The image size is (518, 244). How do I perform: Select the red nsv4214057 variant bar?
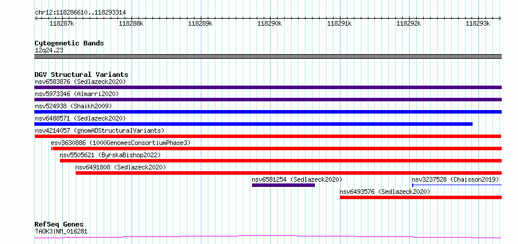tap(268, 136)
